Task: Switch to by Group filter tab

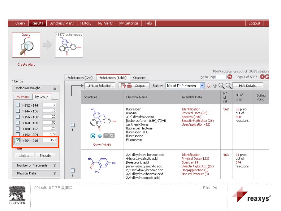Action: [42, 97]
